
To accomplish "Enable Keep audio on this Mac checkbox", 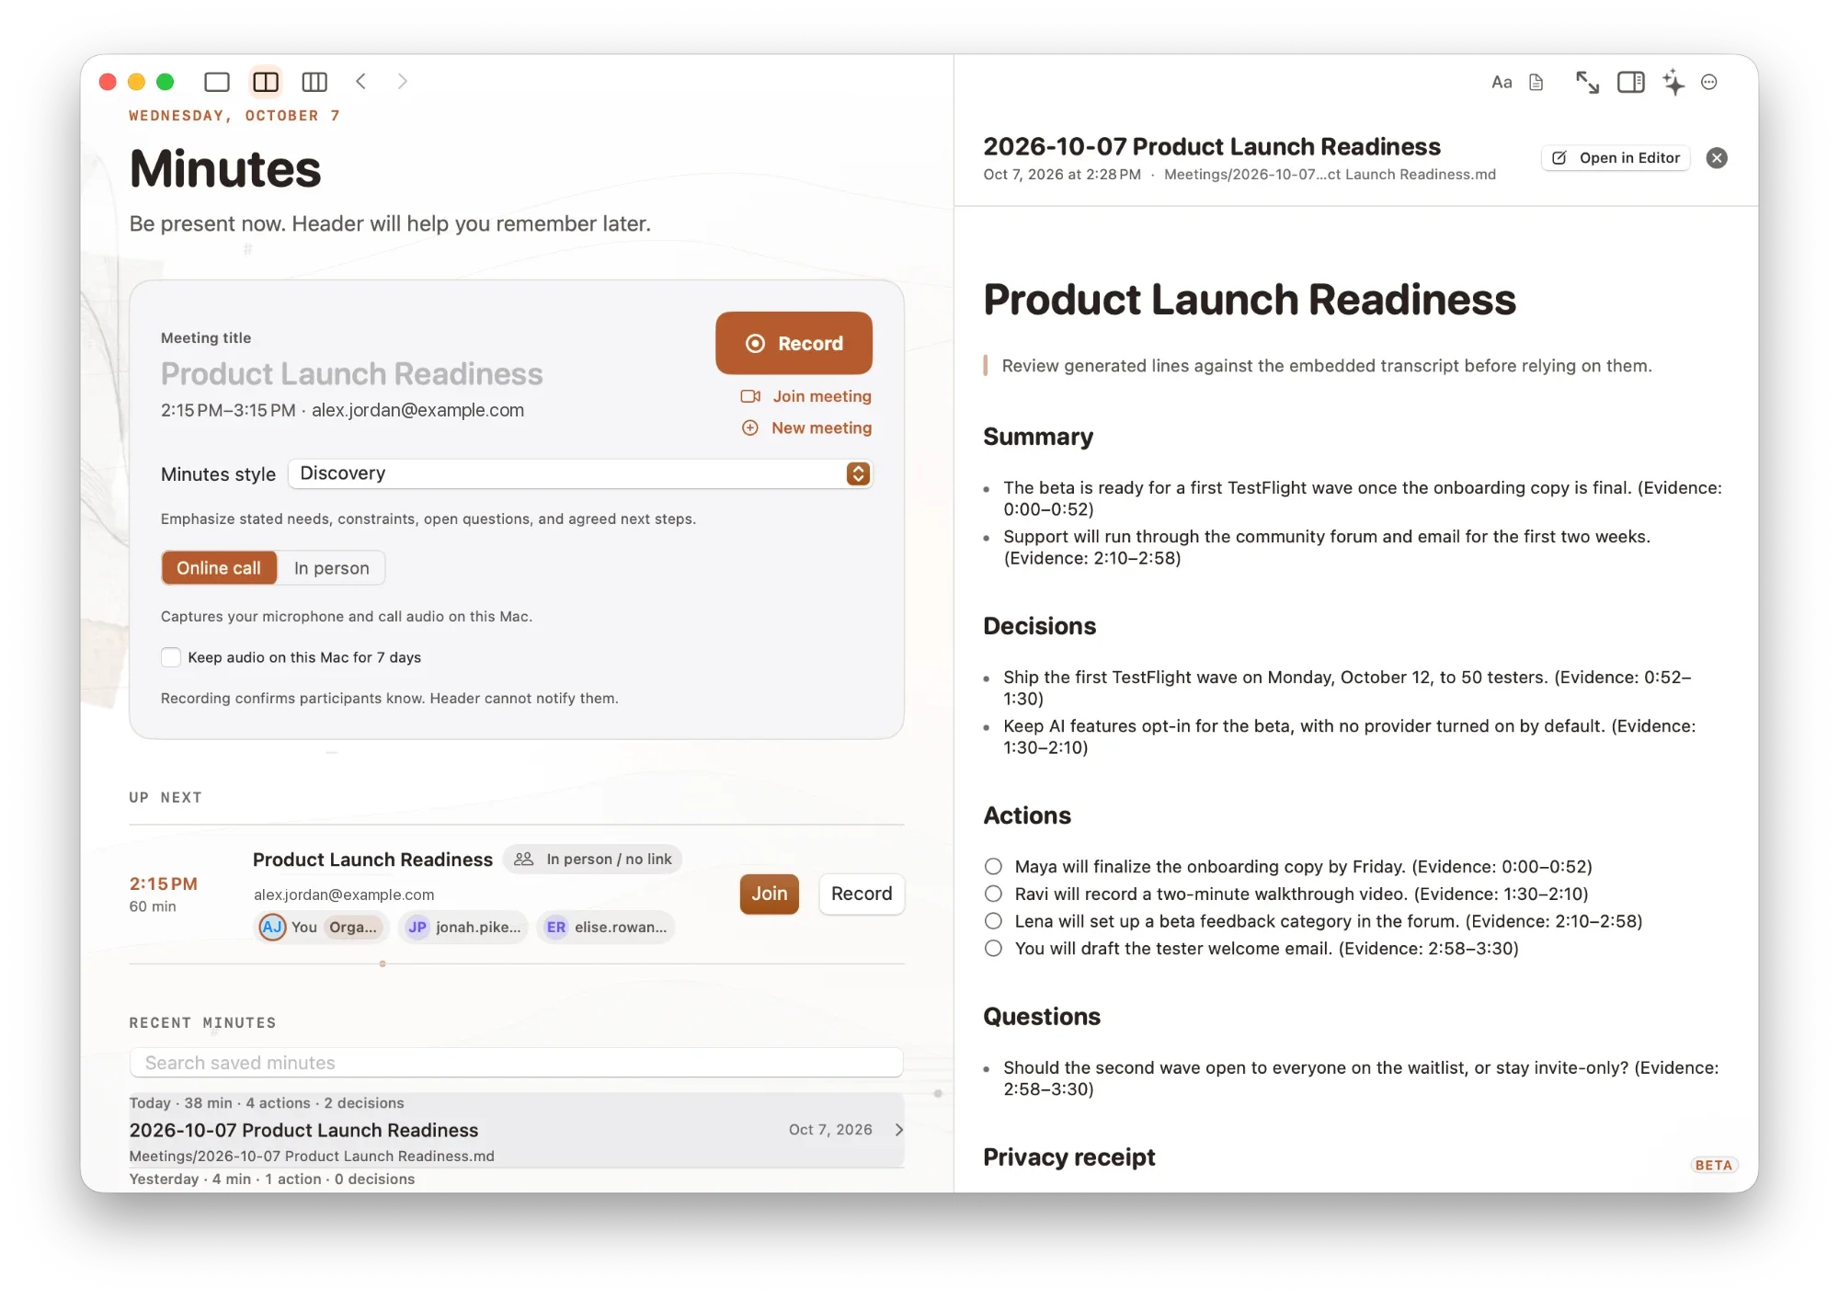I will [171, 657].
